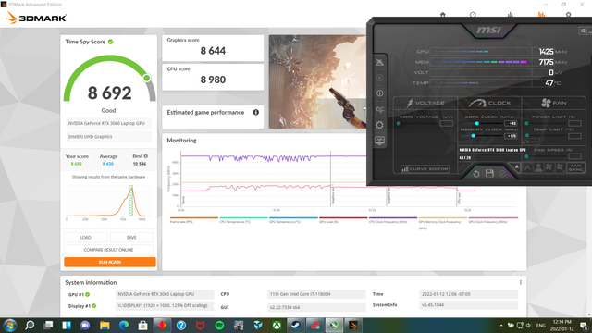Image resolution: width=592 pixels, height=333 pixels.
Task: Open System information three-dot menu
Action: click(521, 282)
